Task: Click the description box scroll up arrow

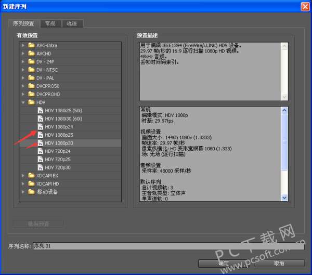Action: [284, 46]
